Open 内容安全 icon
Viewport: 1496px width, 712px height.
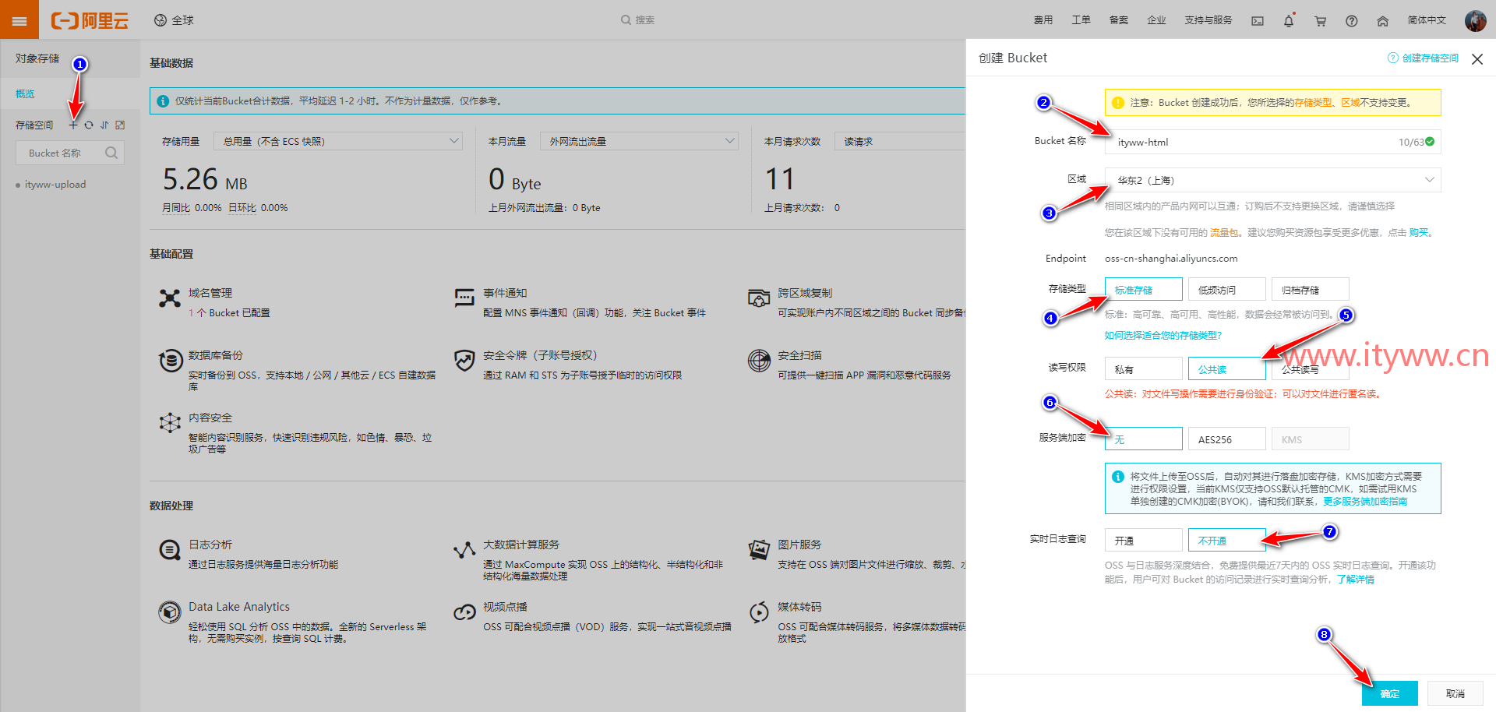(x=170, y=423)
